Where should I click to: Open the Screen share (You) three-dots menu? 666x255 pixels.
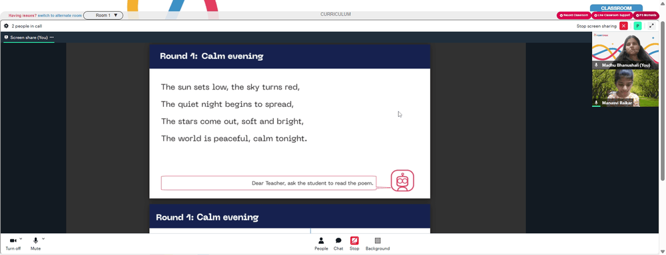tap(52, 37)
